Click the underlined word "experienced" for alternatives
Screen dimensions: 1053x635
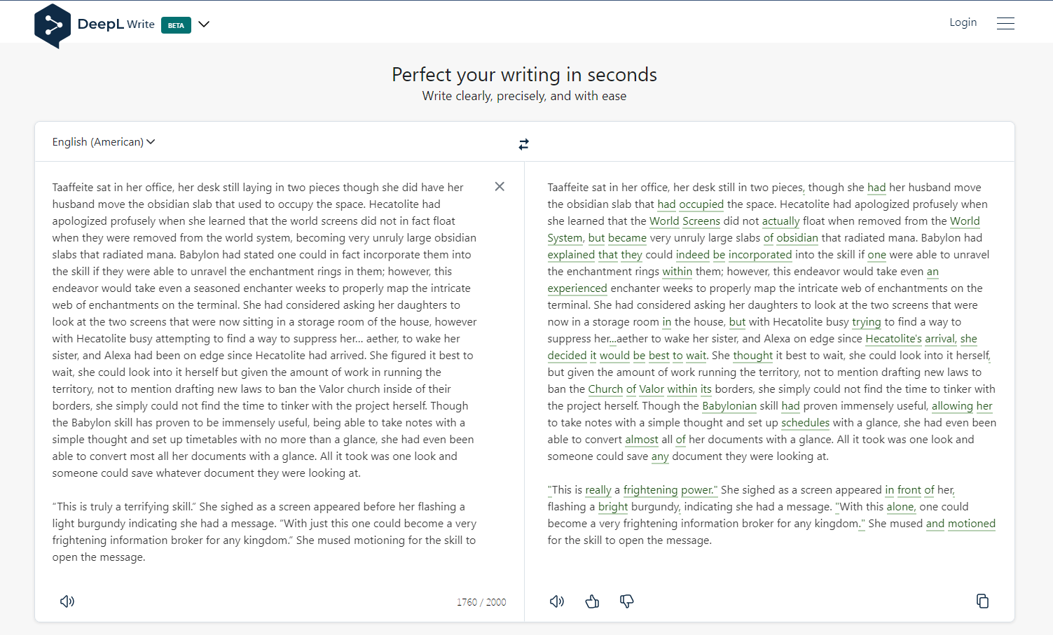[x=577, y=288]
